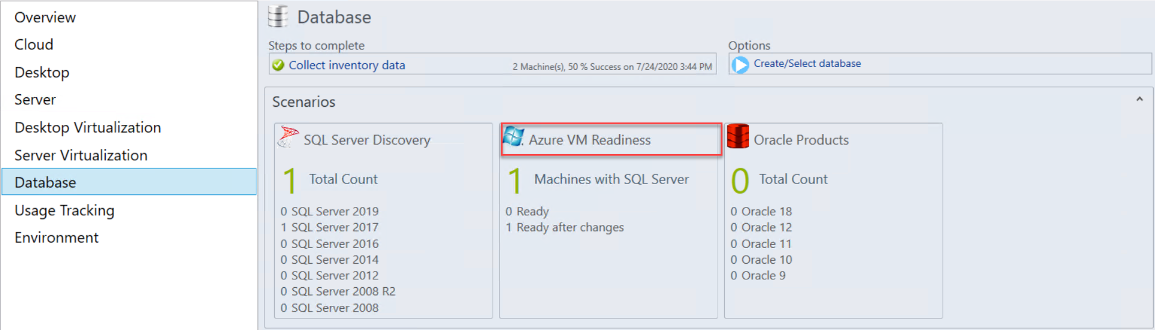1155x330 pixels.
Task: Click the '1 SQL Server 2017' row
Action: click(329, 227)
